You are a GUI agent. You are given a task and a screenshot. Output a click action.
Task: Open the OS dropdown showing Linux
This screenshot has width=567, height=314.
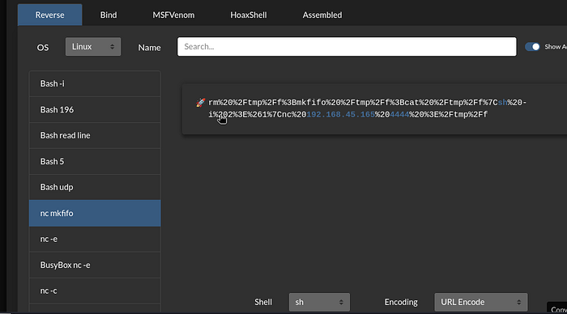93,47
